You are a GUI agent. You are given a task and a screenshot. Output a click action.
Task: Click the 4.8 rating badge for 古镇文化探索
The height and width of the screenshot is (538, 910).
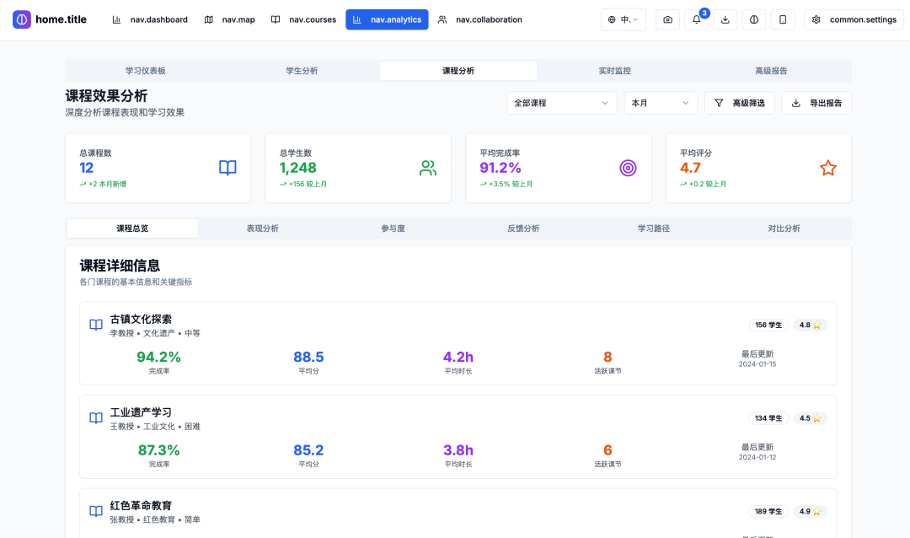click(x=810, y=325)
